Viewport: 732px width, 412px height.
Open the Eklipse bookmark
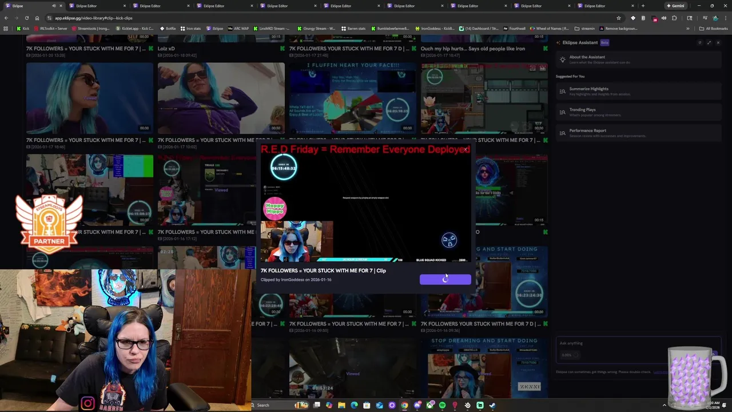(x=214, y=28)
